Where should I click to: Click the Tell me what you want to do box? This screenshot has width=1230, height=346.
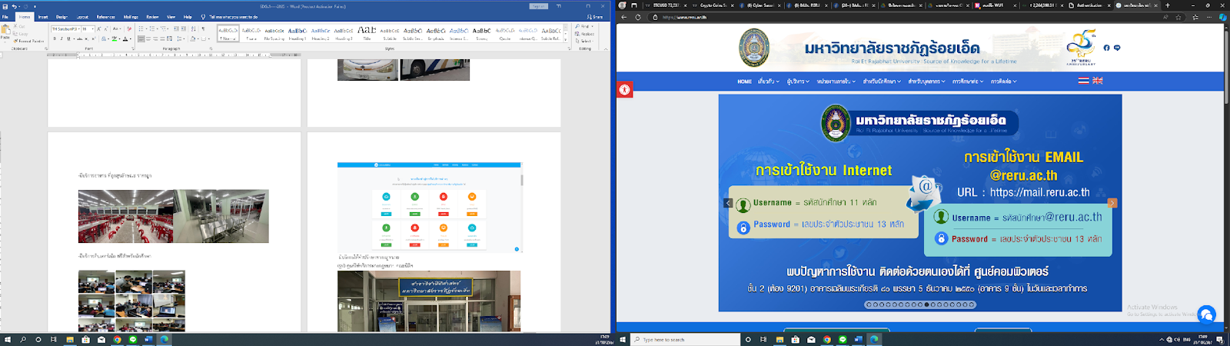(x=234, y=17)
